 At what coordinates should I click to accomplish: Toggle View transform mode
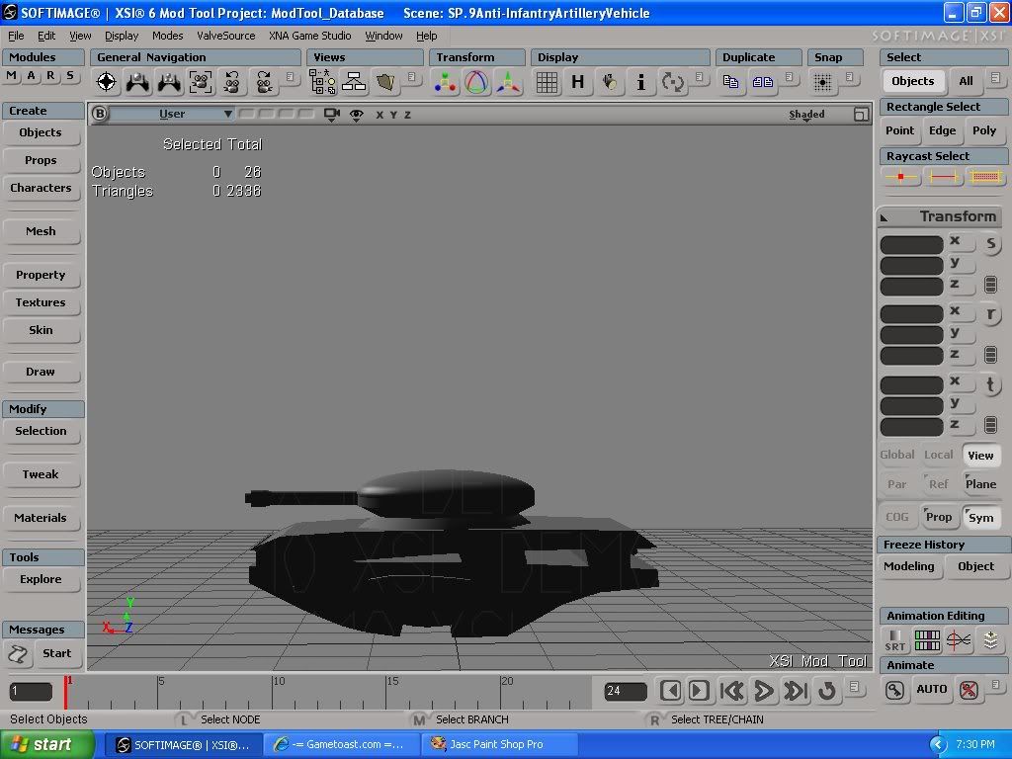point(980,456)
